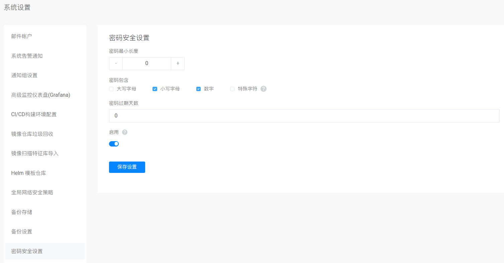Uncheck the 数字 checkbox
This screenshot has width=504, height=263.
tap(198, 89)
